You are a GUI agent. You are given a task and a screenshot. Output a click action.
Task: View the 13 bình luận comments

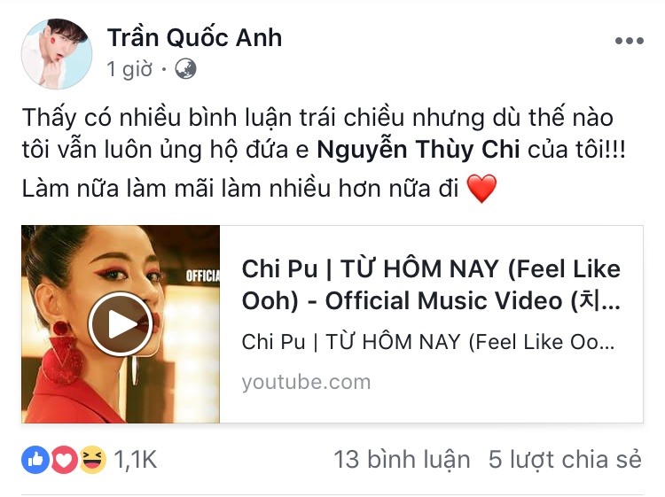pyautogui.click(x=402, y=460)
